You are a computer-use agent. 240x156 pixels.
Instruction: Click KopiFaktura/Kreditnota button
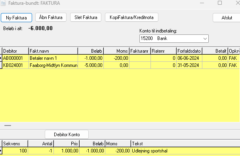point(131,17)
